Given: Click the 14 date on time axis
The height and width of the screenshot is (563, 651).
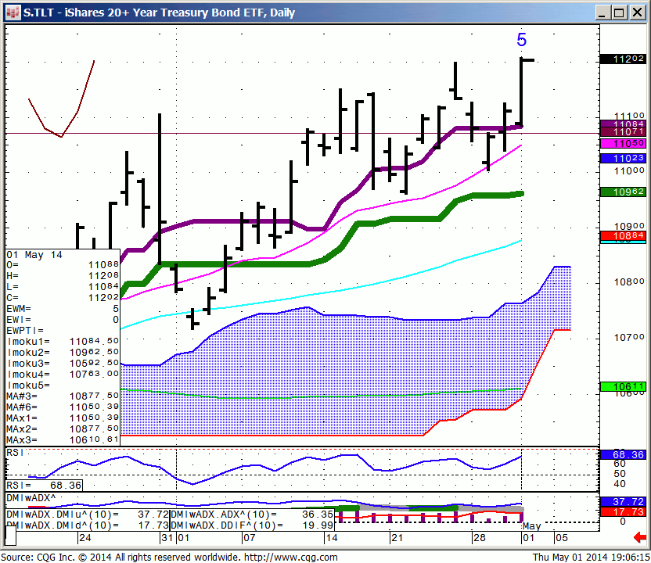Looking at the screenshot, I should coord(331,538).
